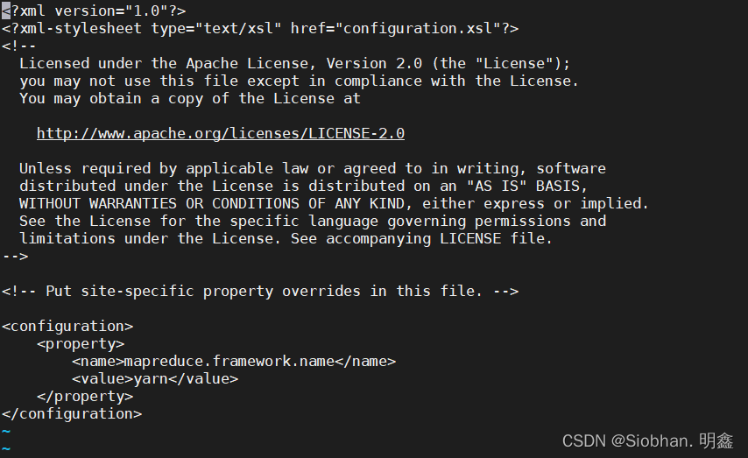Image resolution: width=748 pixels, height=458 pixels.
Task: Click the "See the License for the specific" line
Action: [x=312, y=222]
